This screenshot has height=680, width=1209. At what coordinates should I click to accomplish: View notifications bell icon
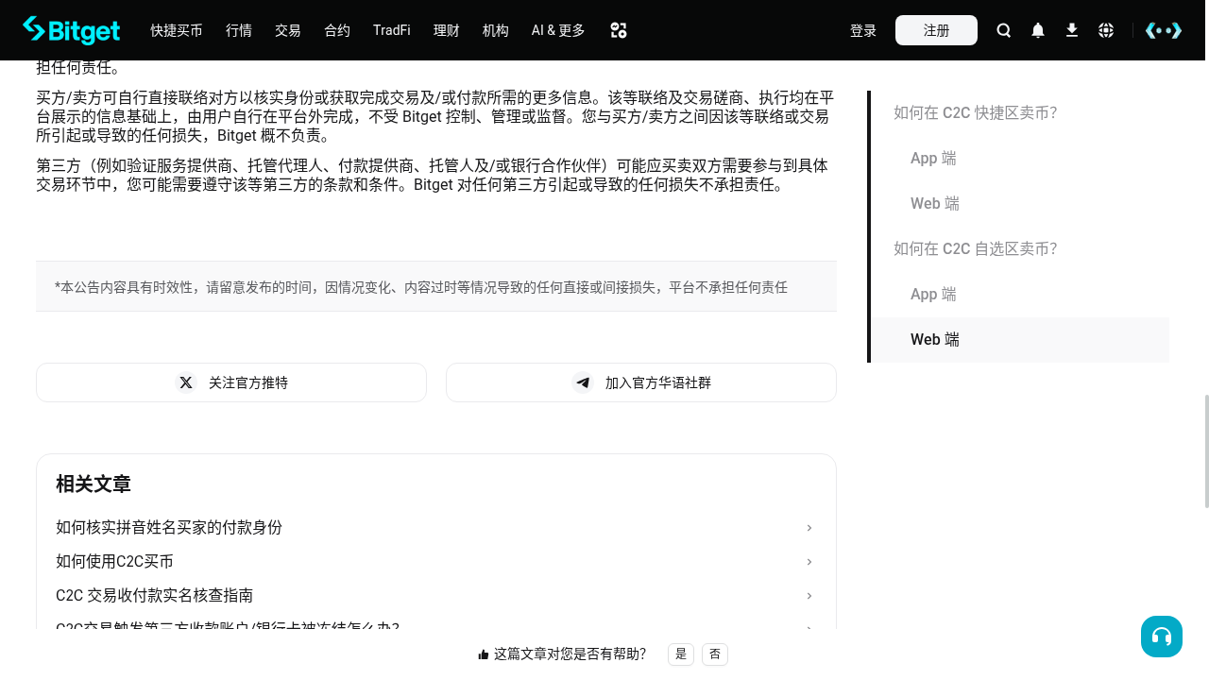(1038, 30)
